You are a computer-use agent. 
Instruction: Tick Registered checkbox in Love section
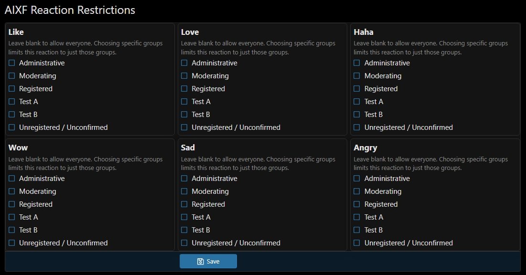click(184, 89)
